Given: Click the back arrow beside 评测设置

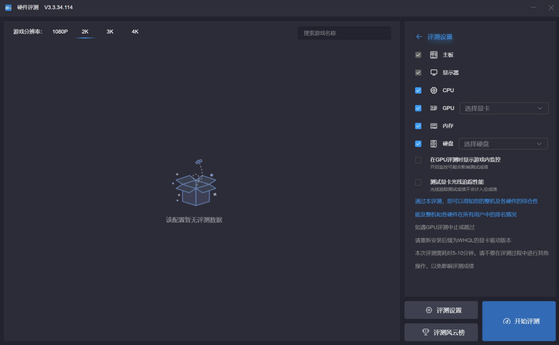Looking at the screenshot, I should pyautogui.click(x=419, y=37).
